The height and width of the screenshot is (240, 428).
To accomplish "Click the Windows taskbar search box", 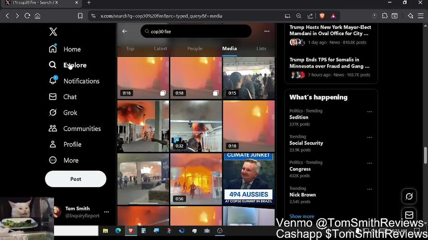I will [76, 231].
